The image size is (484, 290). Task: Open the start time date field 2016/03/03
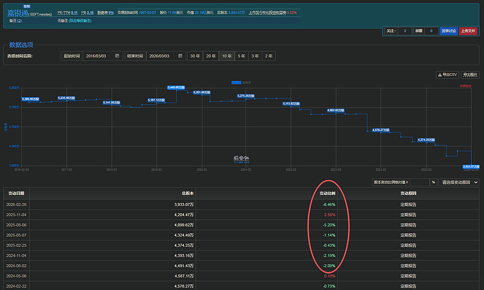pyautogui.click(x=97, y=56)
